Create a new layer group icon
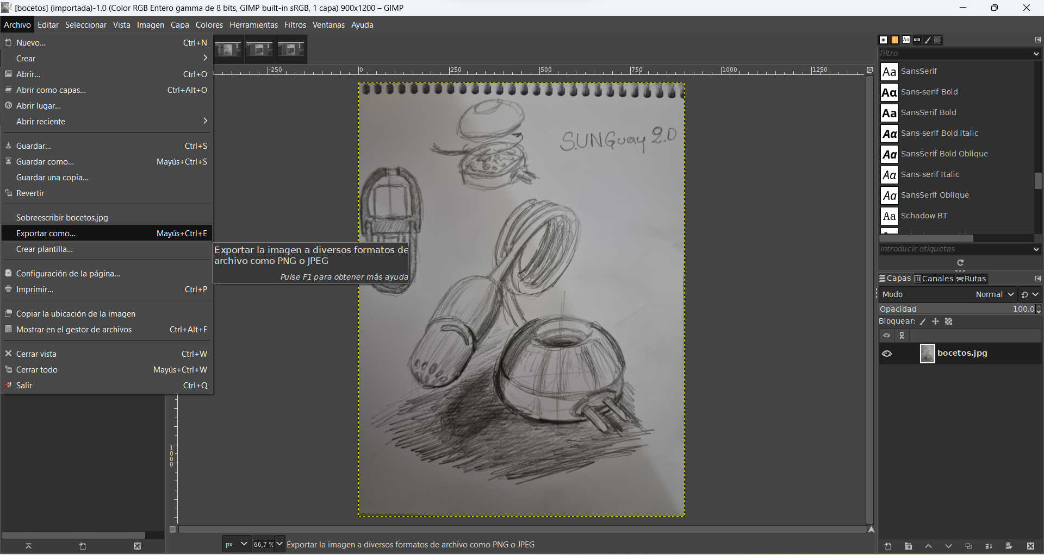This screenshot has width=1044, height=555. (908, 546)
